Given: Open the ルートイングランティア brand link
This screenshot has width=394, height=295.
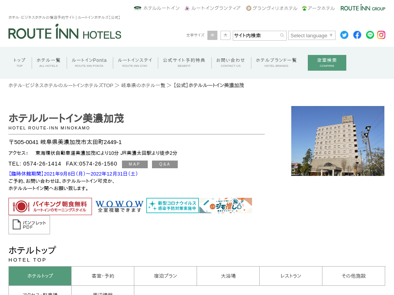Looking at the screenshot, I should (x=212, y=8).
